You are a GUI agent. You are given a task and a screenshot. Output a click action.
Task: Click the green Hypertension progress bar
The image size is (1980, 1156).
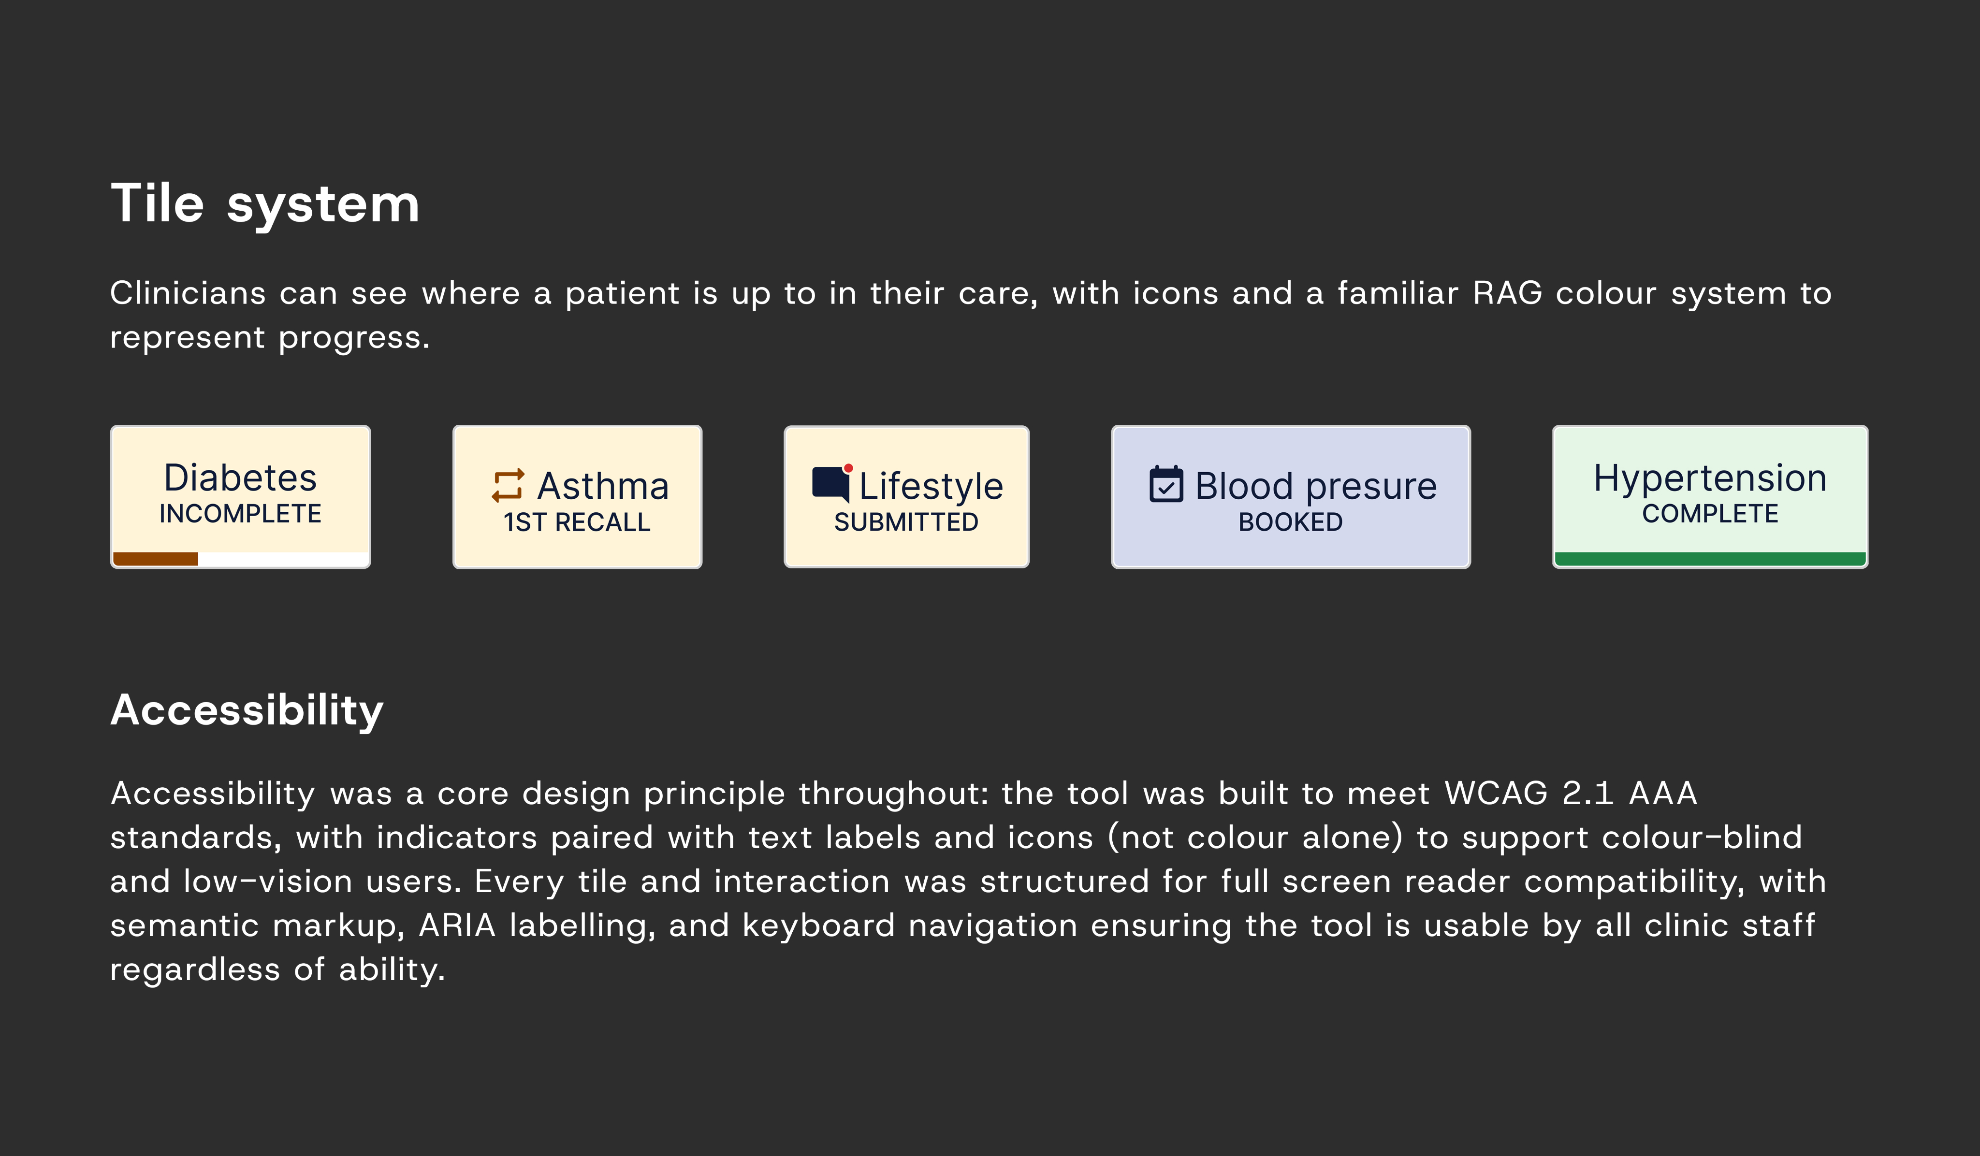click(1710, 559)
